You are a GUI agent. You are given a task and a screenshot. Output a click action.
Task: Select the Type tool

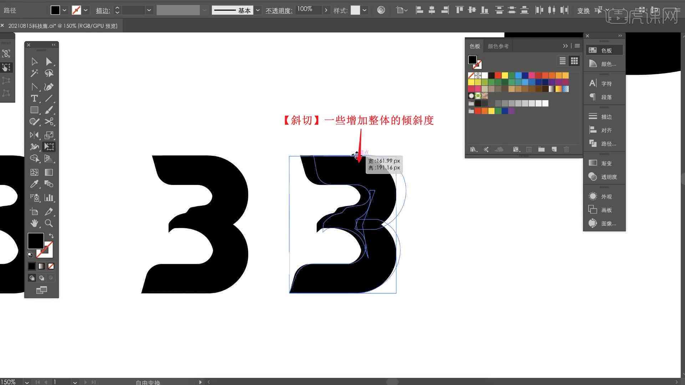coord(34,98)
